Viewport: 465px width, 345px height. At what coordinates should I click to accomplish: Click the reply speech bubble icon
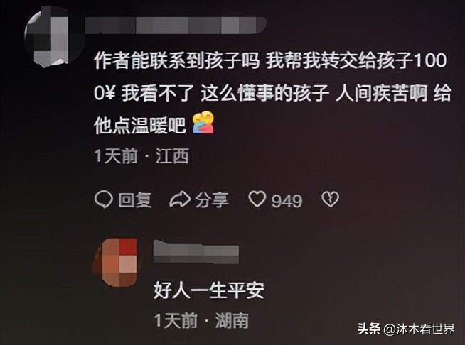[103, 199]
